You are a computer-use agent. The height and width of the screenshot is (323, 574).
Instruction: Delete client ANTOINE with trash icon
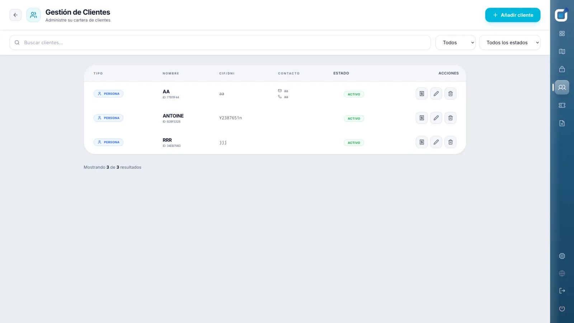[451, 118]
